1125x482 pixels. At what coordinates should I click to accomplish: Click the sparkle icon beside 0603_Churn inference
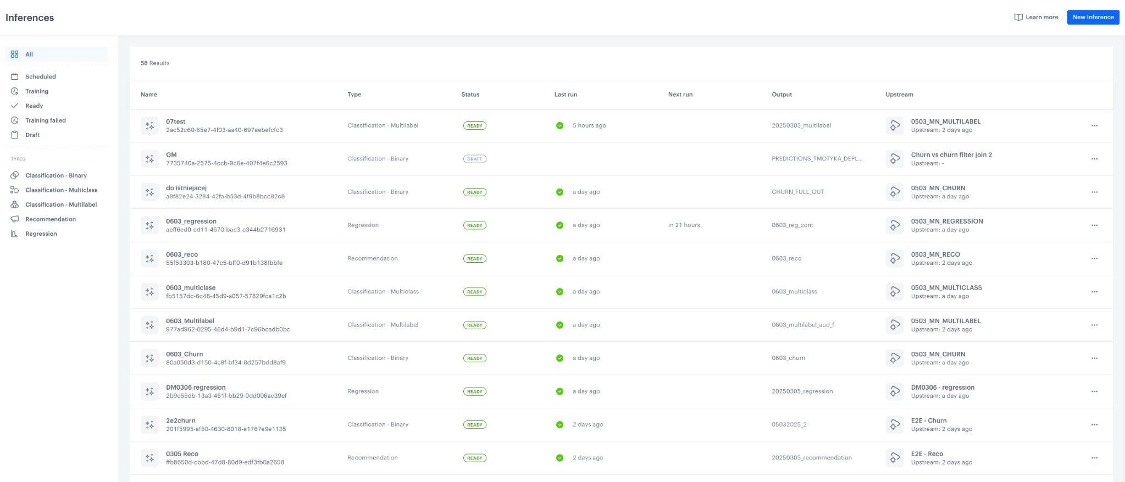[149, 358]
